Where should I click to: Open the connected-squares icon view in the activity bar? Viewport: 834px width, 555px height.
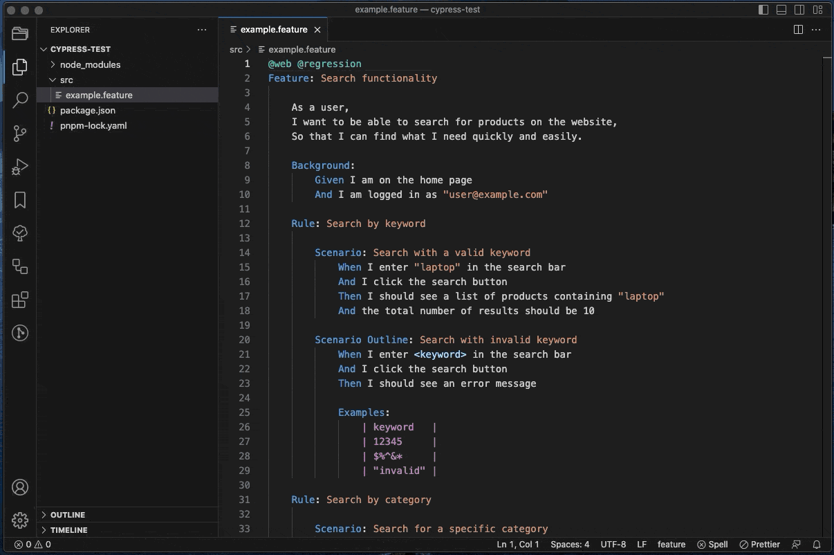pos(20,266)
